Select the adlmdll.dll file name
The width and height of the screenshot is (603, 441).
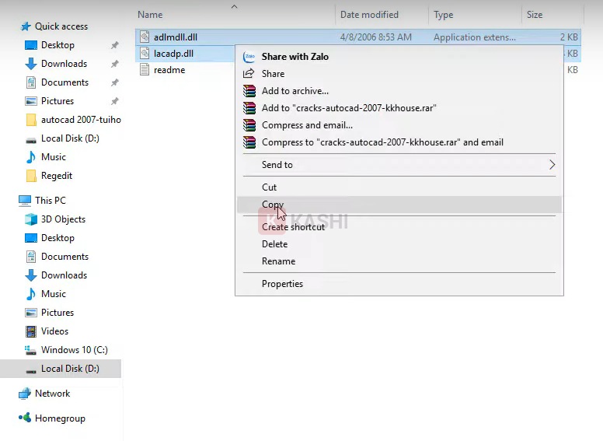tap(176, 37)
